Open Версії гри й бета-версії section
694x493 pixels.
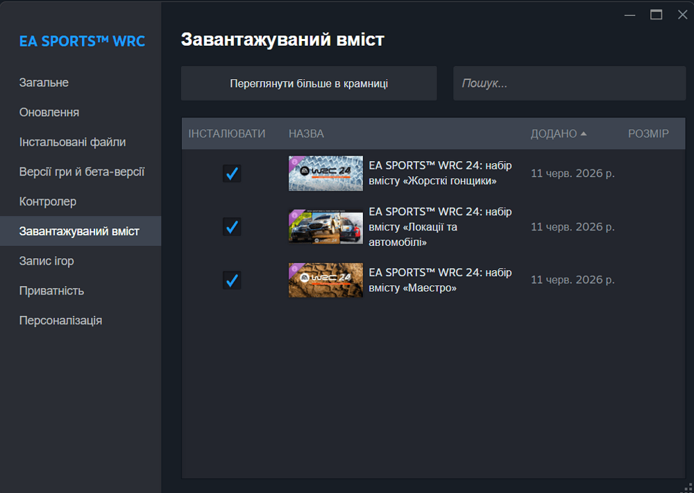pos(82,172)
